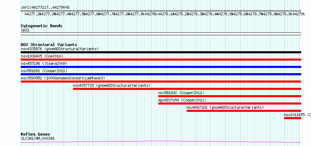Screen dimensions: 311x146
Task: Click the blue bar under nsv457196
Action: (161, 67)
